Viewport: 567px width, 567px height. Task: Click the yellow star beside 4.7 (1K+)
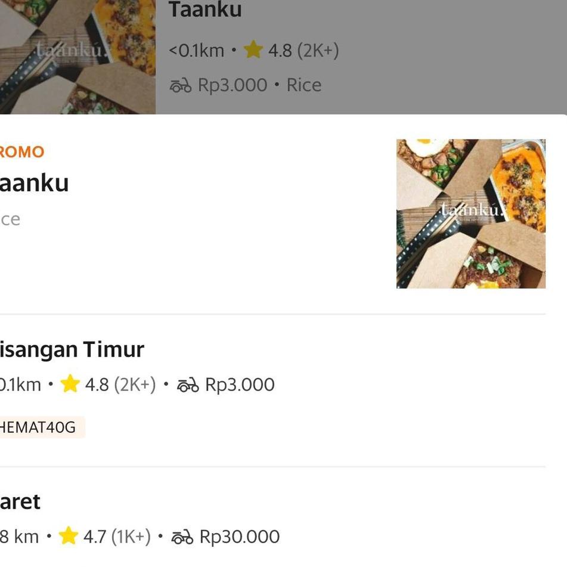(69, 536)
